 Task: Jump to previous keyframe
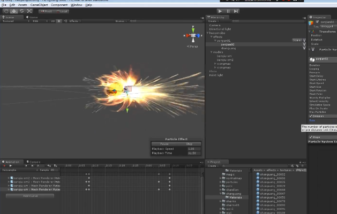pyautogui.click(x=26, y=166)
